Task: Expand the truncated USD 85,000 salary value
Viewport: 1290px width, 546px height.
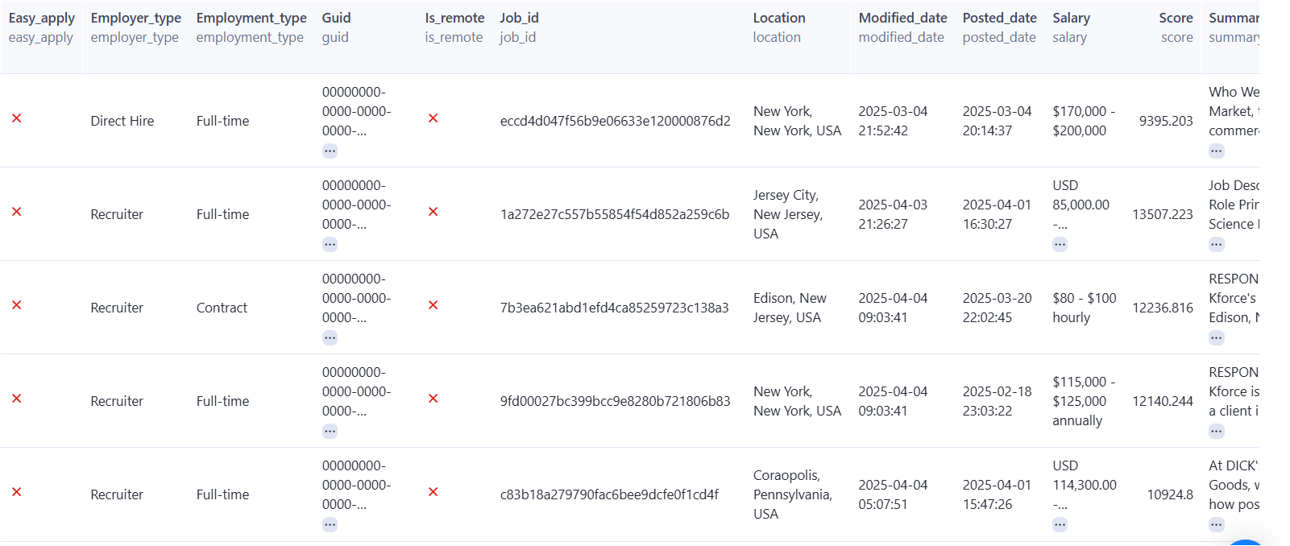Action: coord(1060,244)
